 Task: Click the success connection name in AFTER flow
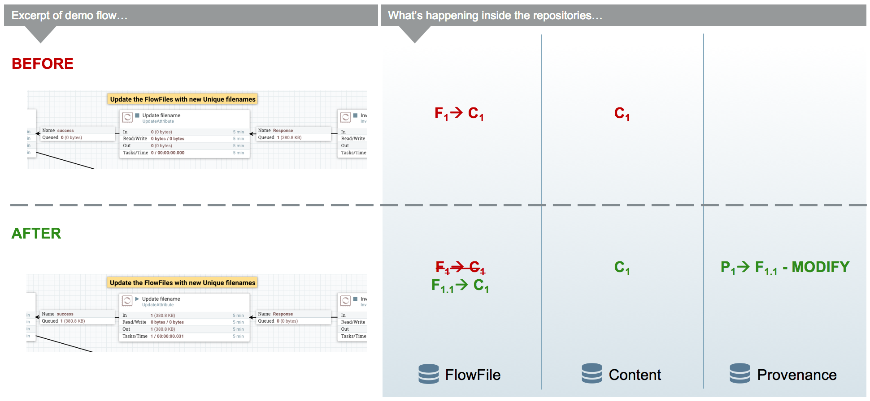(65, 314)
